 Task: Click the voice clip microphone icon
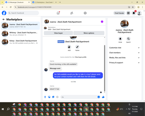[45, 97]
